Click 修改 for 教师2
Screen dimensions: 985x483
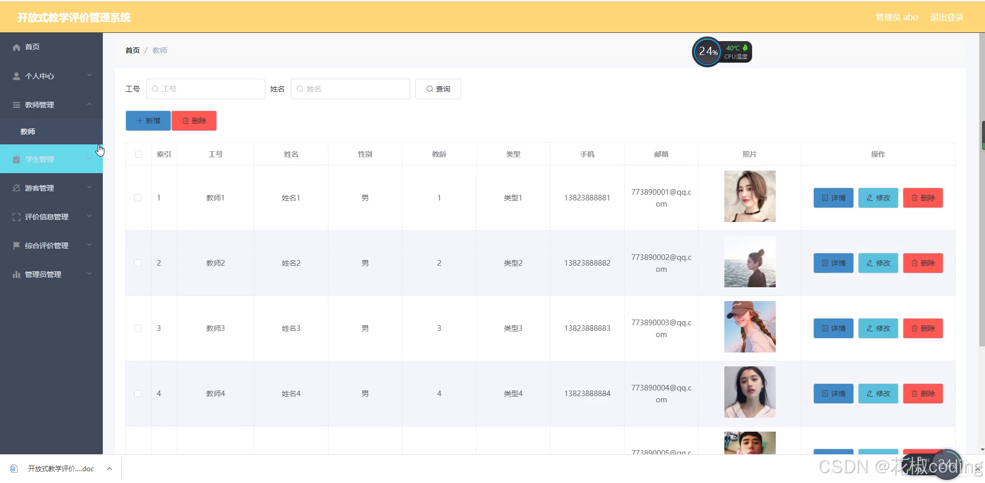pyautogui.click(x=878, y=263)
